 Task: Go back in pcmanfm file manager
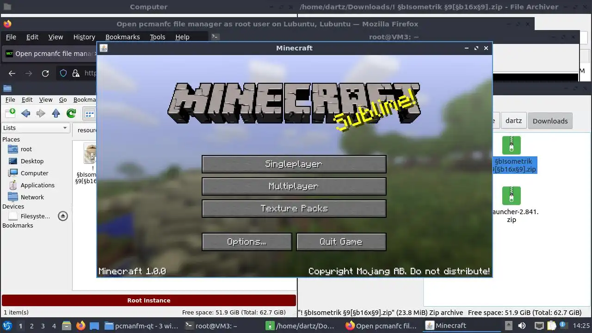click(x=26, y=113)
